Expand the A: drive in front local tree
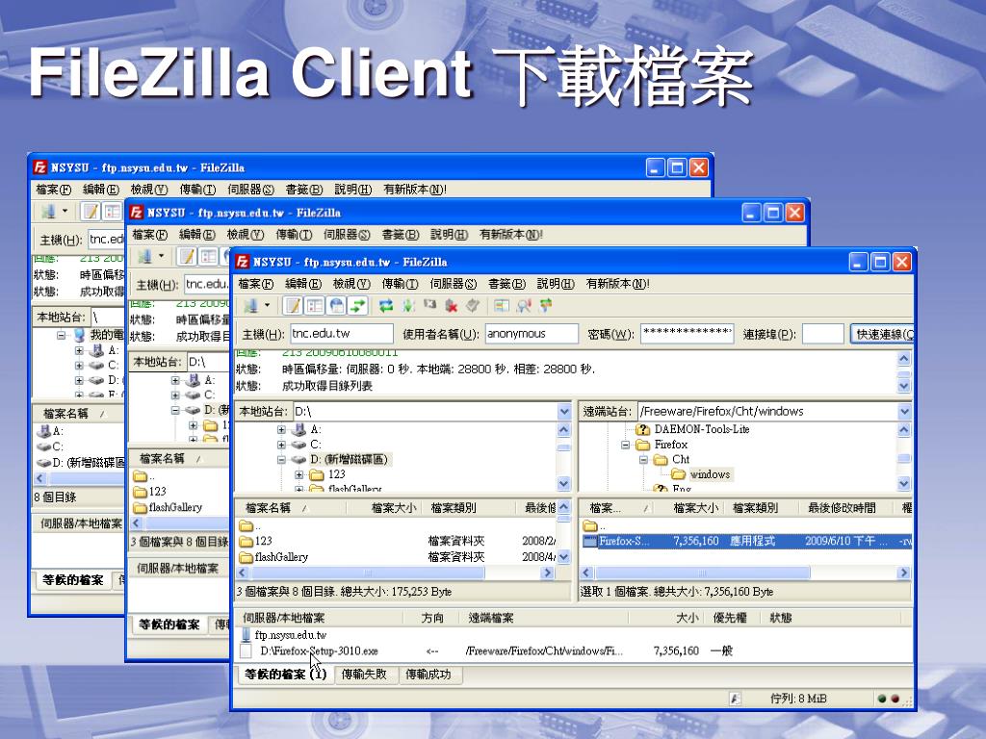This screenshot has width=986, height=739. 281,430
